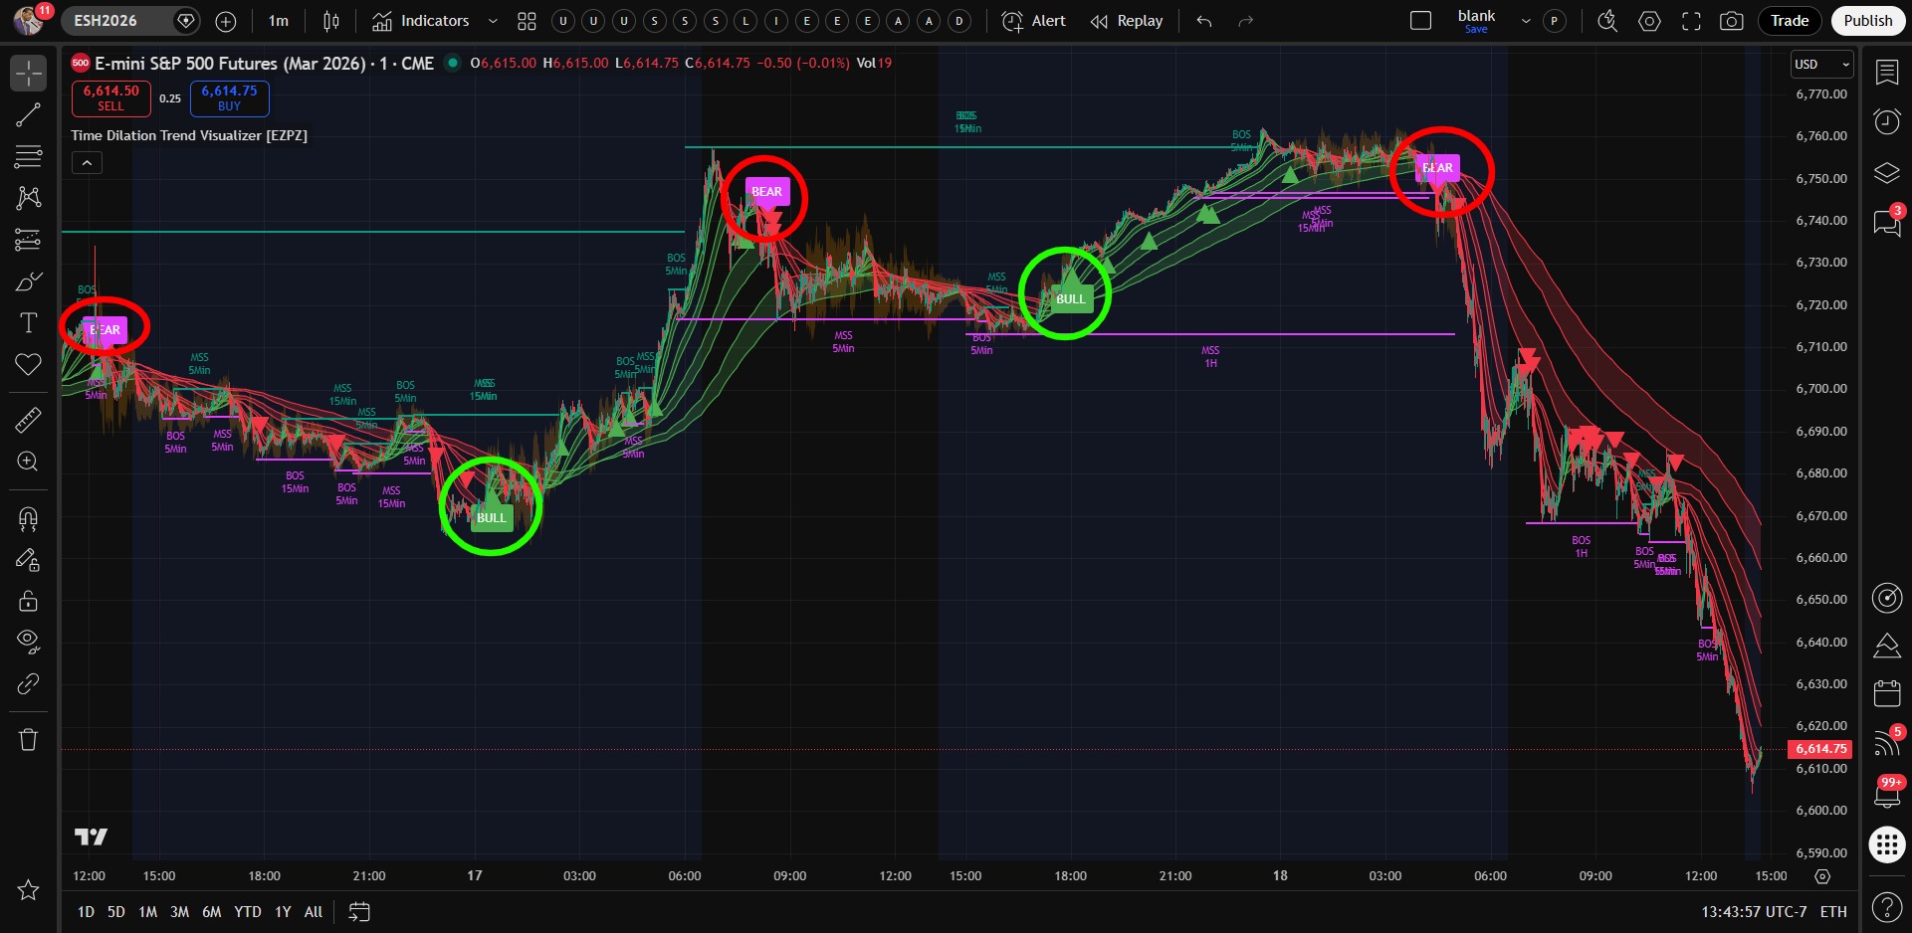The width and height of the screenshot is (1912, 933).
Task: Collapse the indicator legend chevron
Action: [x=87, y=163]
